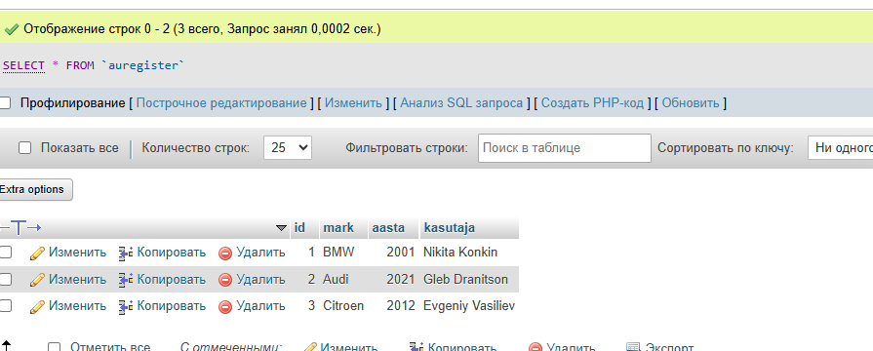The image size is (873, 351).
Task: Sort table by kasutaja column header
Action: tap(450, 228)
